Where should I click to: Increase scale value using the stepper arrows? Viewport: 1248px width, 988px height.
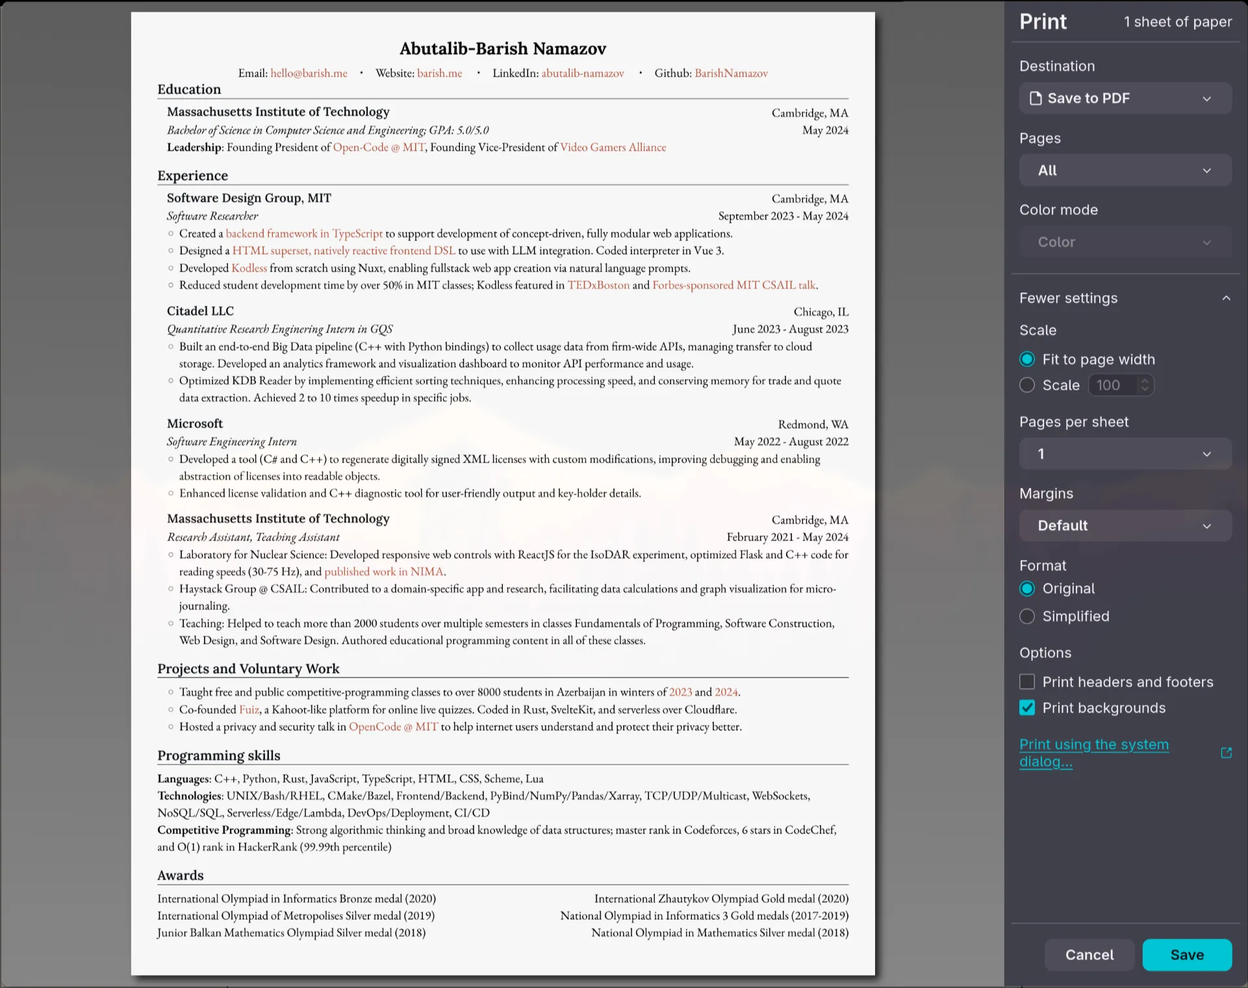[x=1145, y=381]
